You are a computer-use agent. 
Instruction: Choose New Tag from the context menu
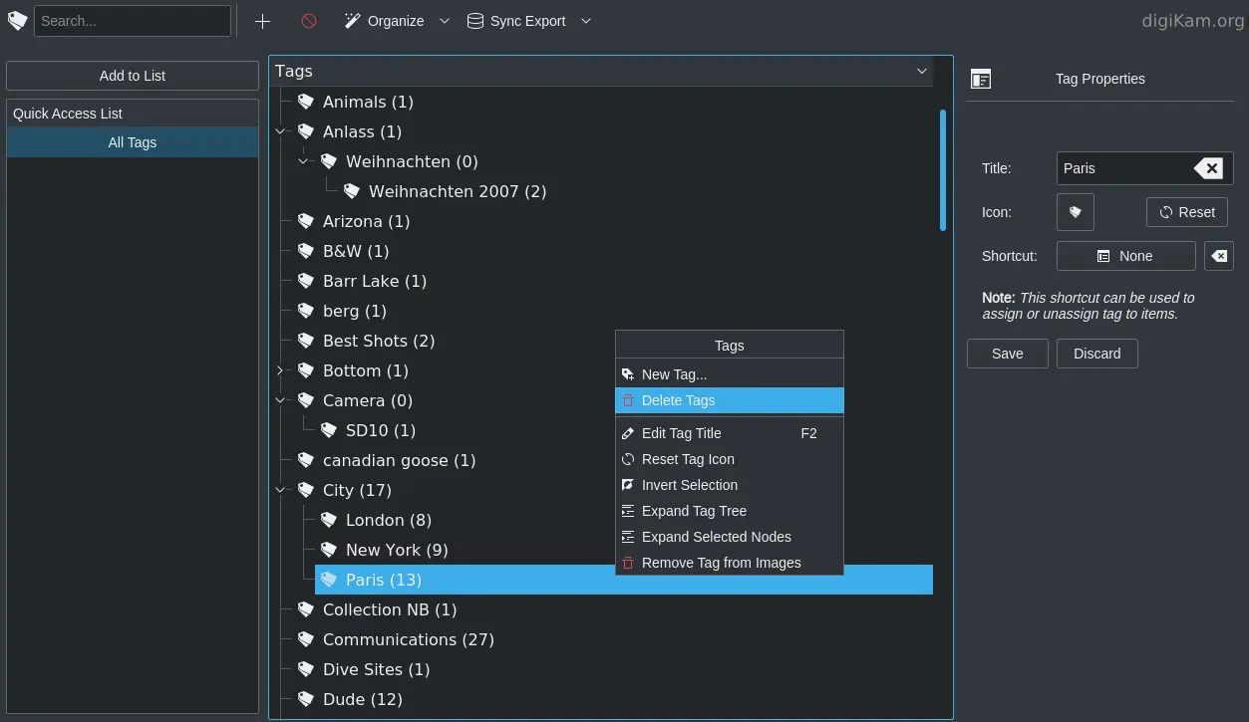tap(675, 374)
